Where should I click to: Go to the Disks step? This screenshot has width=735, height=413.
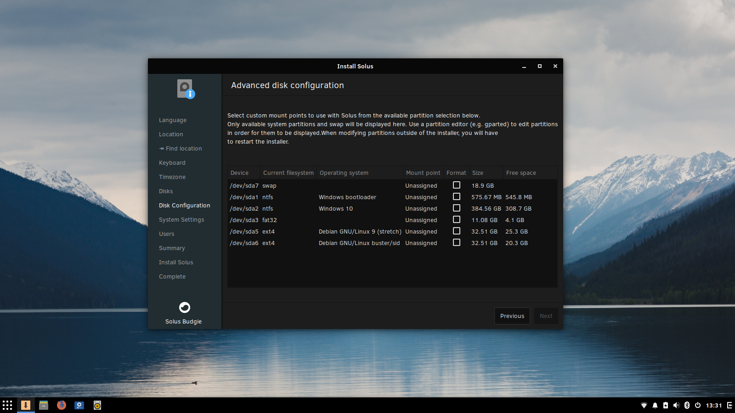tap(166, 191)
